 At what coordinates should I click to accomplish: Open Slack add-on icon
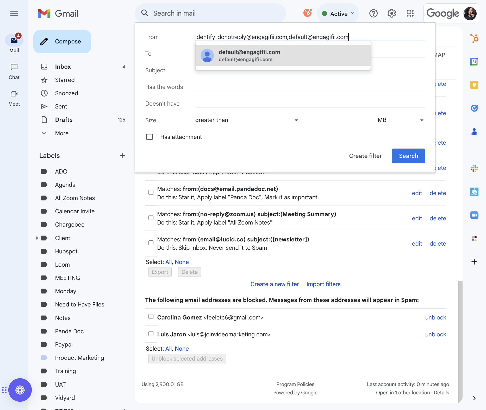click(x=474, y=168)
